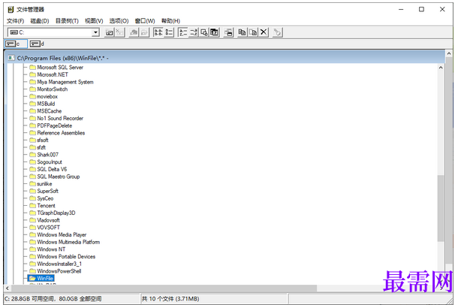Click the folder icon beside Tencent
This screenshot has width=467, height=305.
33,205
